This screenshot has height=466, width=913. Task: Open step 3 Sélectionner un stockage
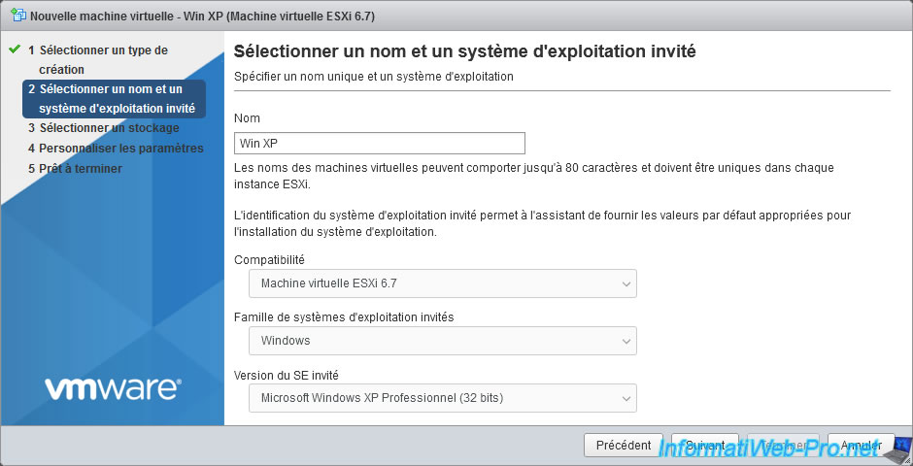click(x=109, y=128)
